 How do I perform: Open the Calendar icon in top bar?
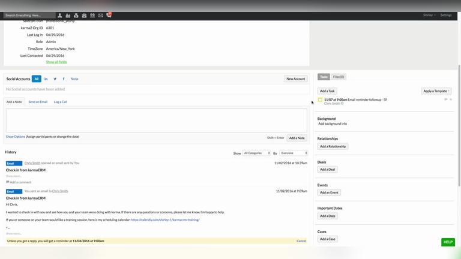(92, 15)
